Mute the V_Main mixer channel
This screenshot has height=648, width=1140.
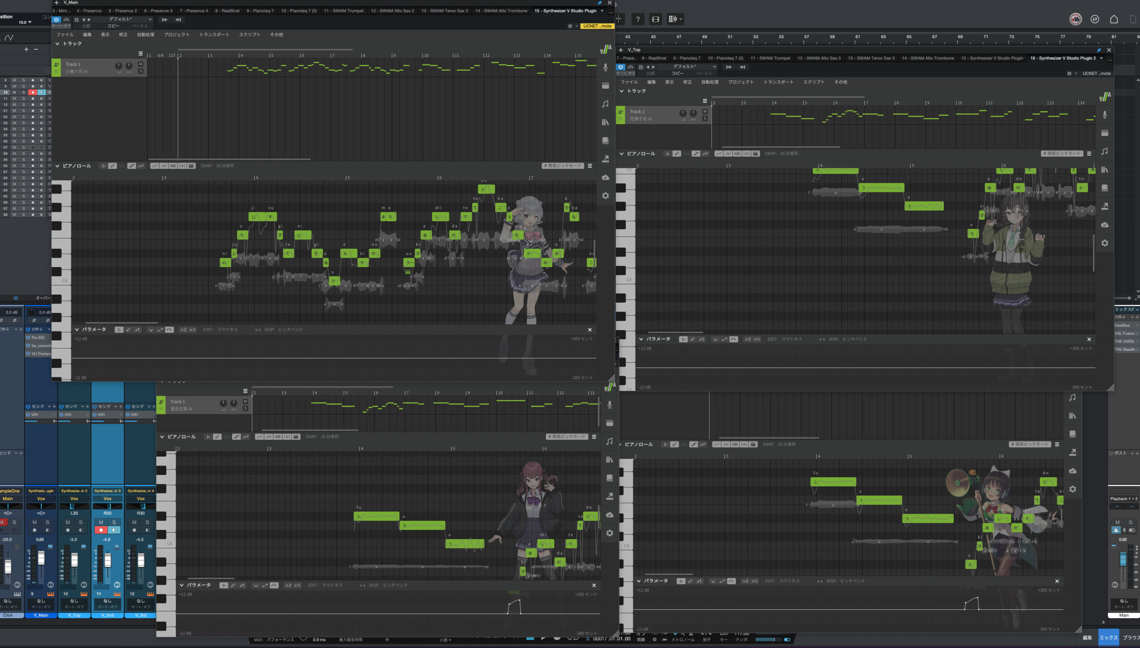coord(35,522)
